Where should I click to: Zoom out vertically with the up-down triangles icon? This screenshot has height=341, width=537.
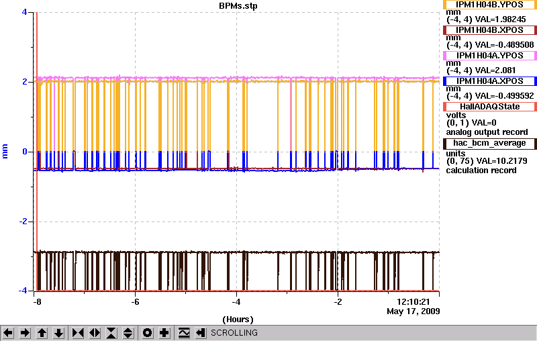click(128, 333)
